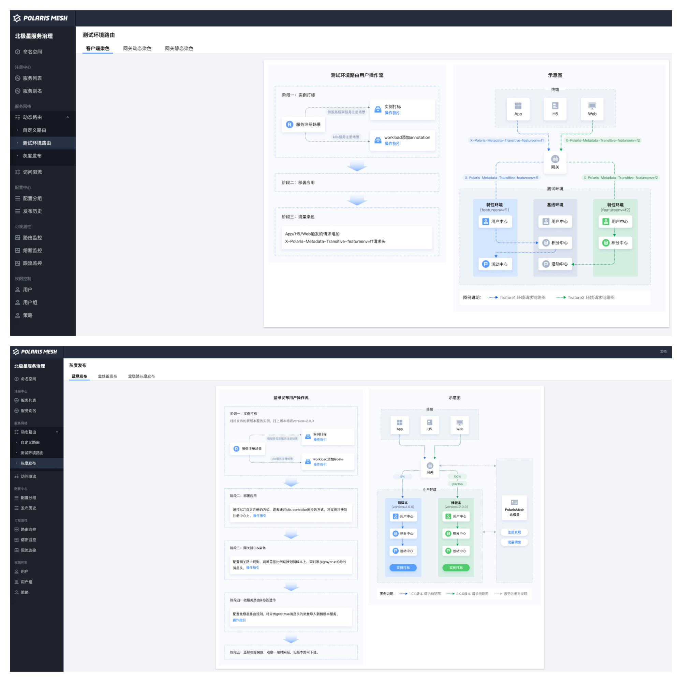Click workload添加annotation storage icon
This screenshot has height=682, width=682.
[x=378, y=140]
